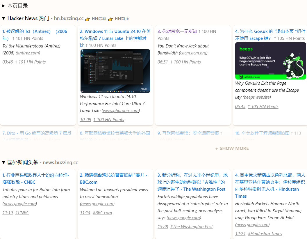
Task: Click the 06:45 timestamp link
Action: tap(240, 107)
